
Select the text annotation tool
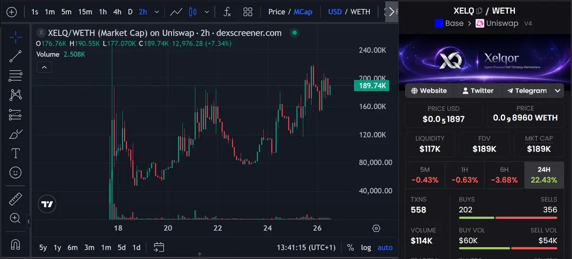15,153
